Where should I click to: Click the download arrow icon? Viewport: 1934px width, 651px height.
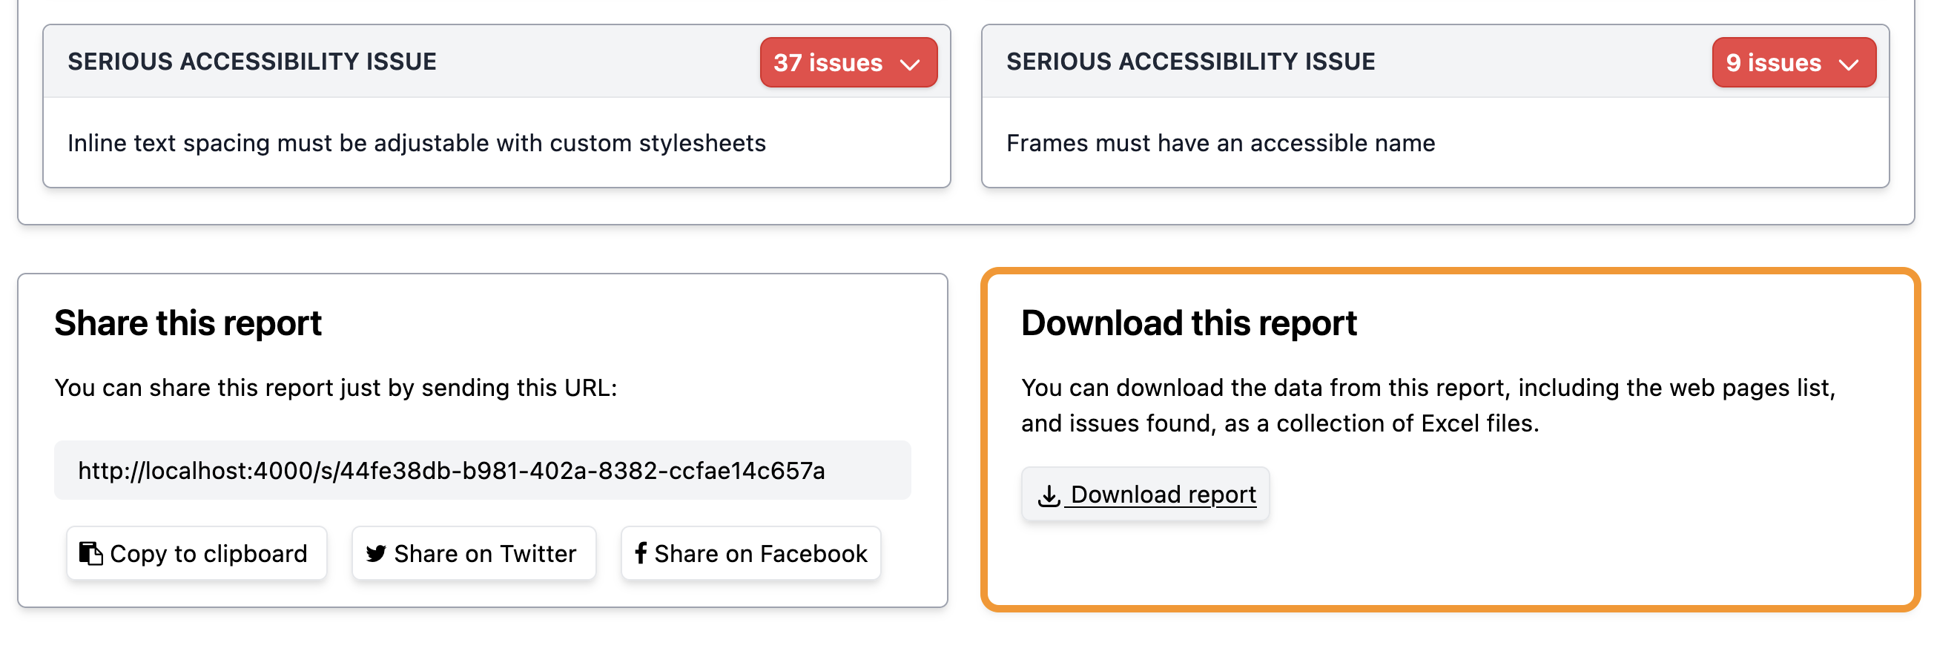1049,495
